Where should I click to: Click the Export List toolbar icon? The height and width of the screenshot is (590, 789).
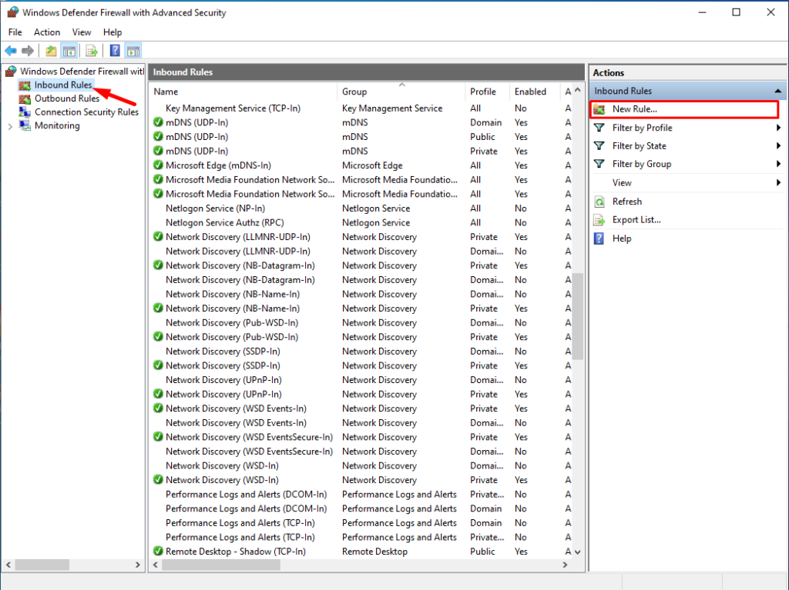tap(92, 50)
